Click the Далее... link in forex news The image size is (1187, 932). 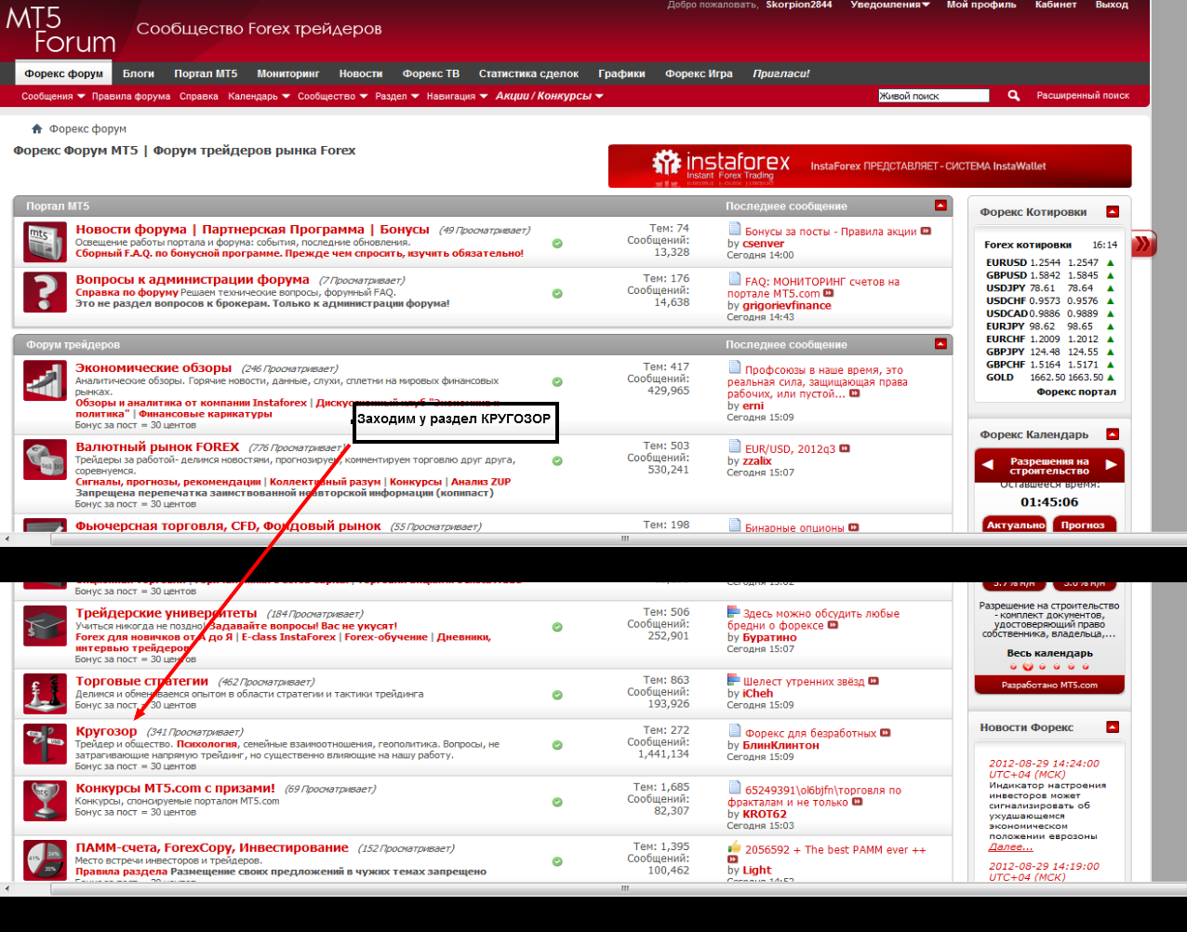tap(1010, 847)
